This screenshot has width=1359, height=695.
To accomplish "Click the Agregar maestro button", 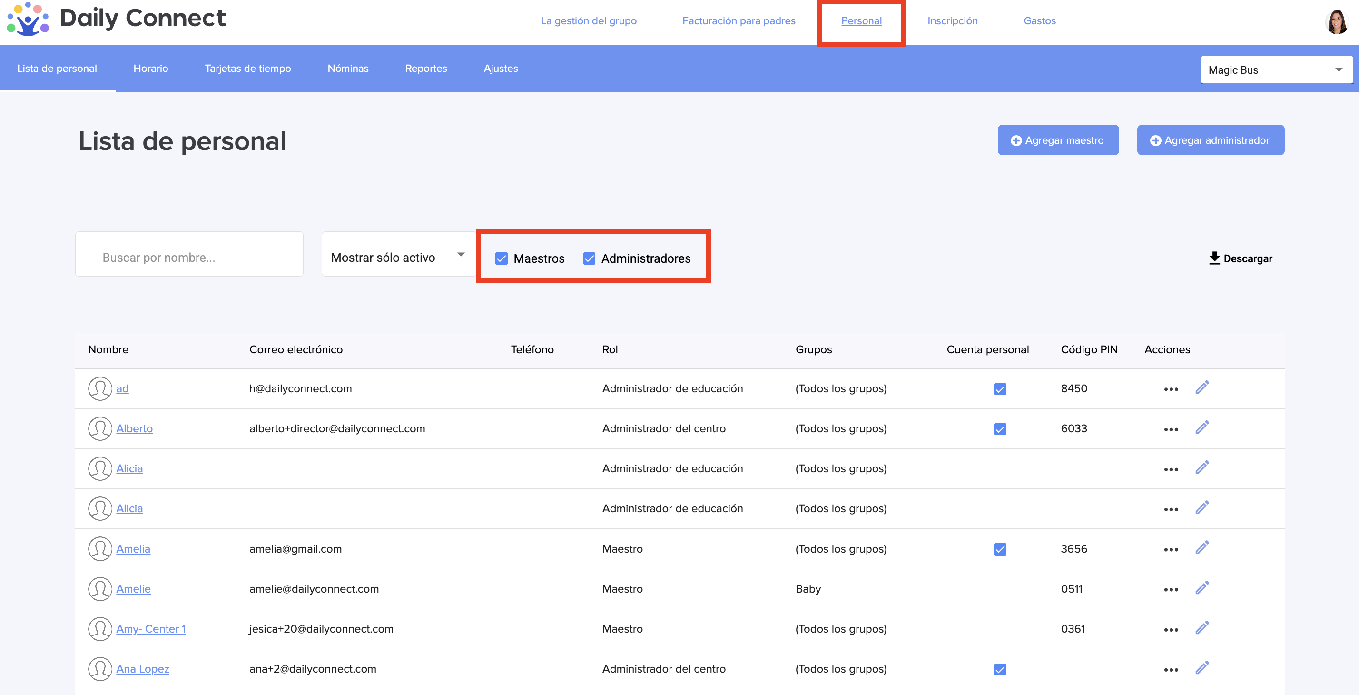I will pos(1057,140).
